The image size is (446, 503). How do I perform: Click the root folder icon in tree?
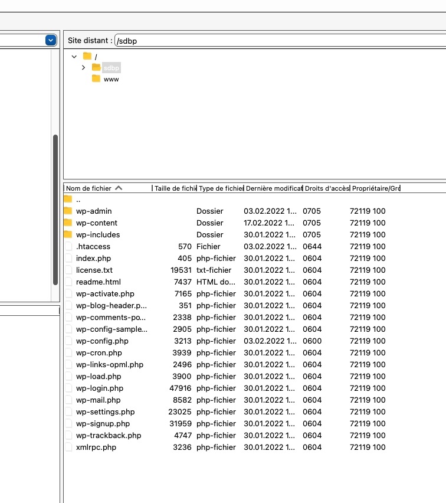(87, 56)
